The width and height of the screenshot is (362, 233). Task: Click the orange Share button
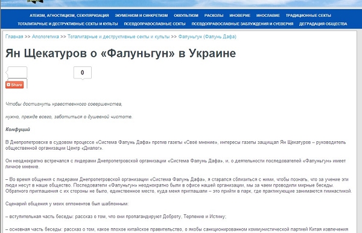point(14,85)
